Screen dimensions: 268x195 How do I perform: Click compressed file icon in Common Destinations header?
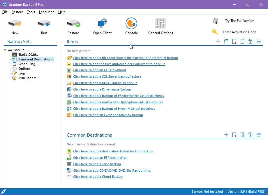[242, 135]
